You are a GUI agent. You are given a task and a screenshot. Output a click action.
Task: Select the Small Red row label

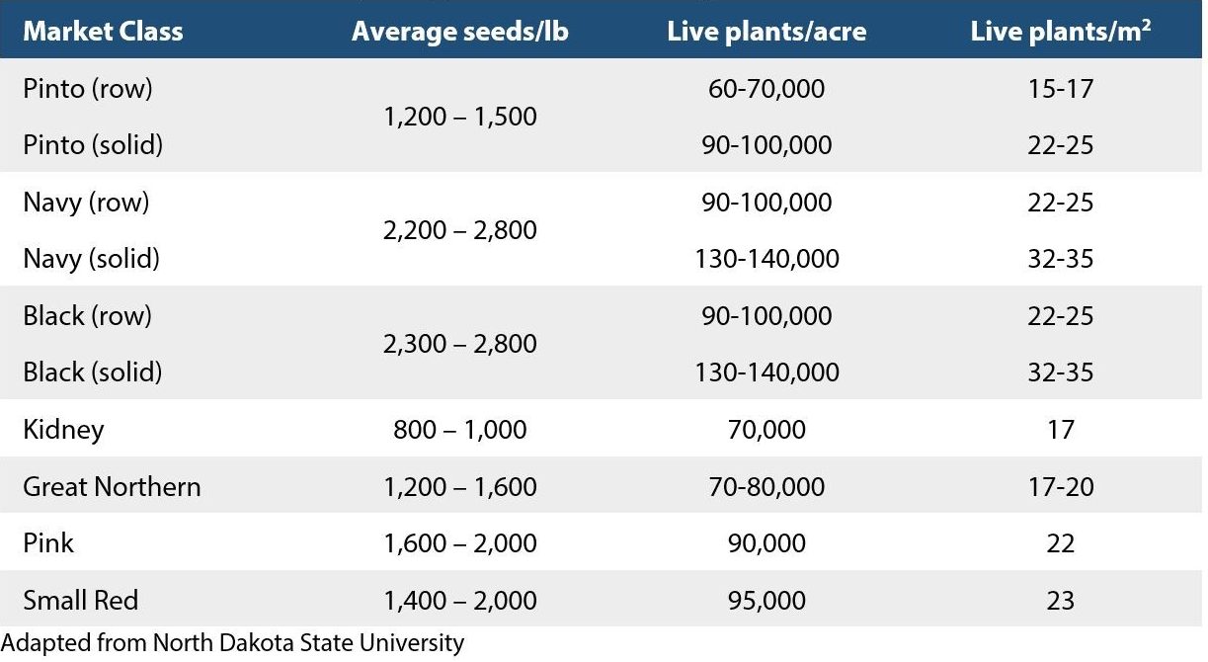81,601
